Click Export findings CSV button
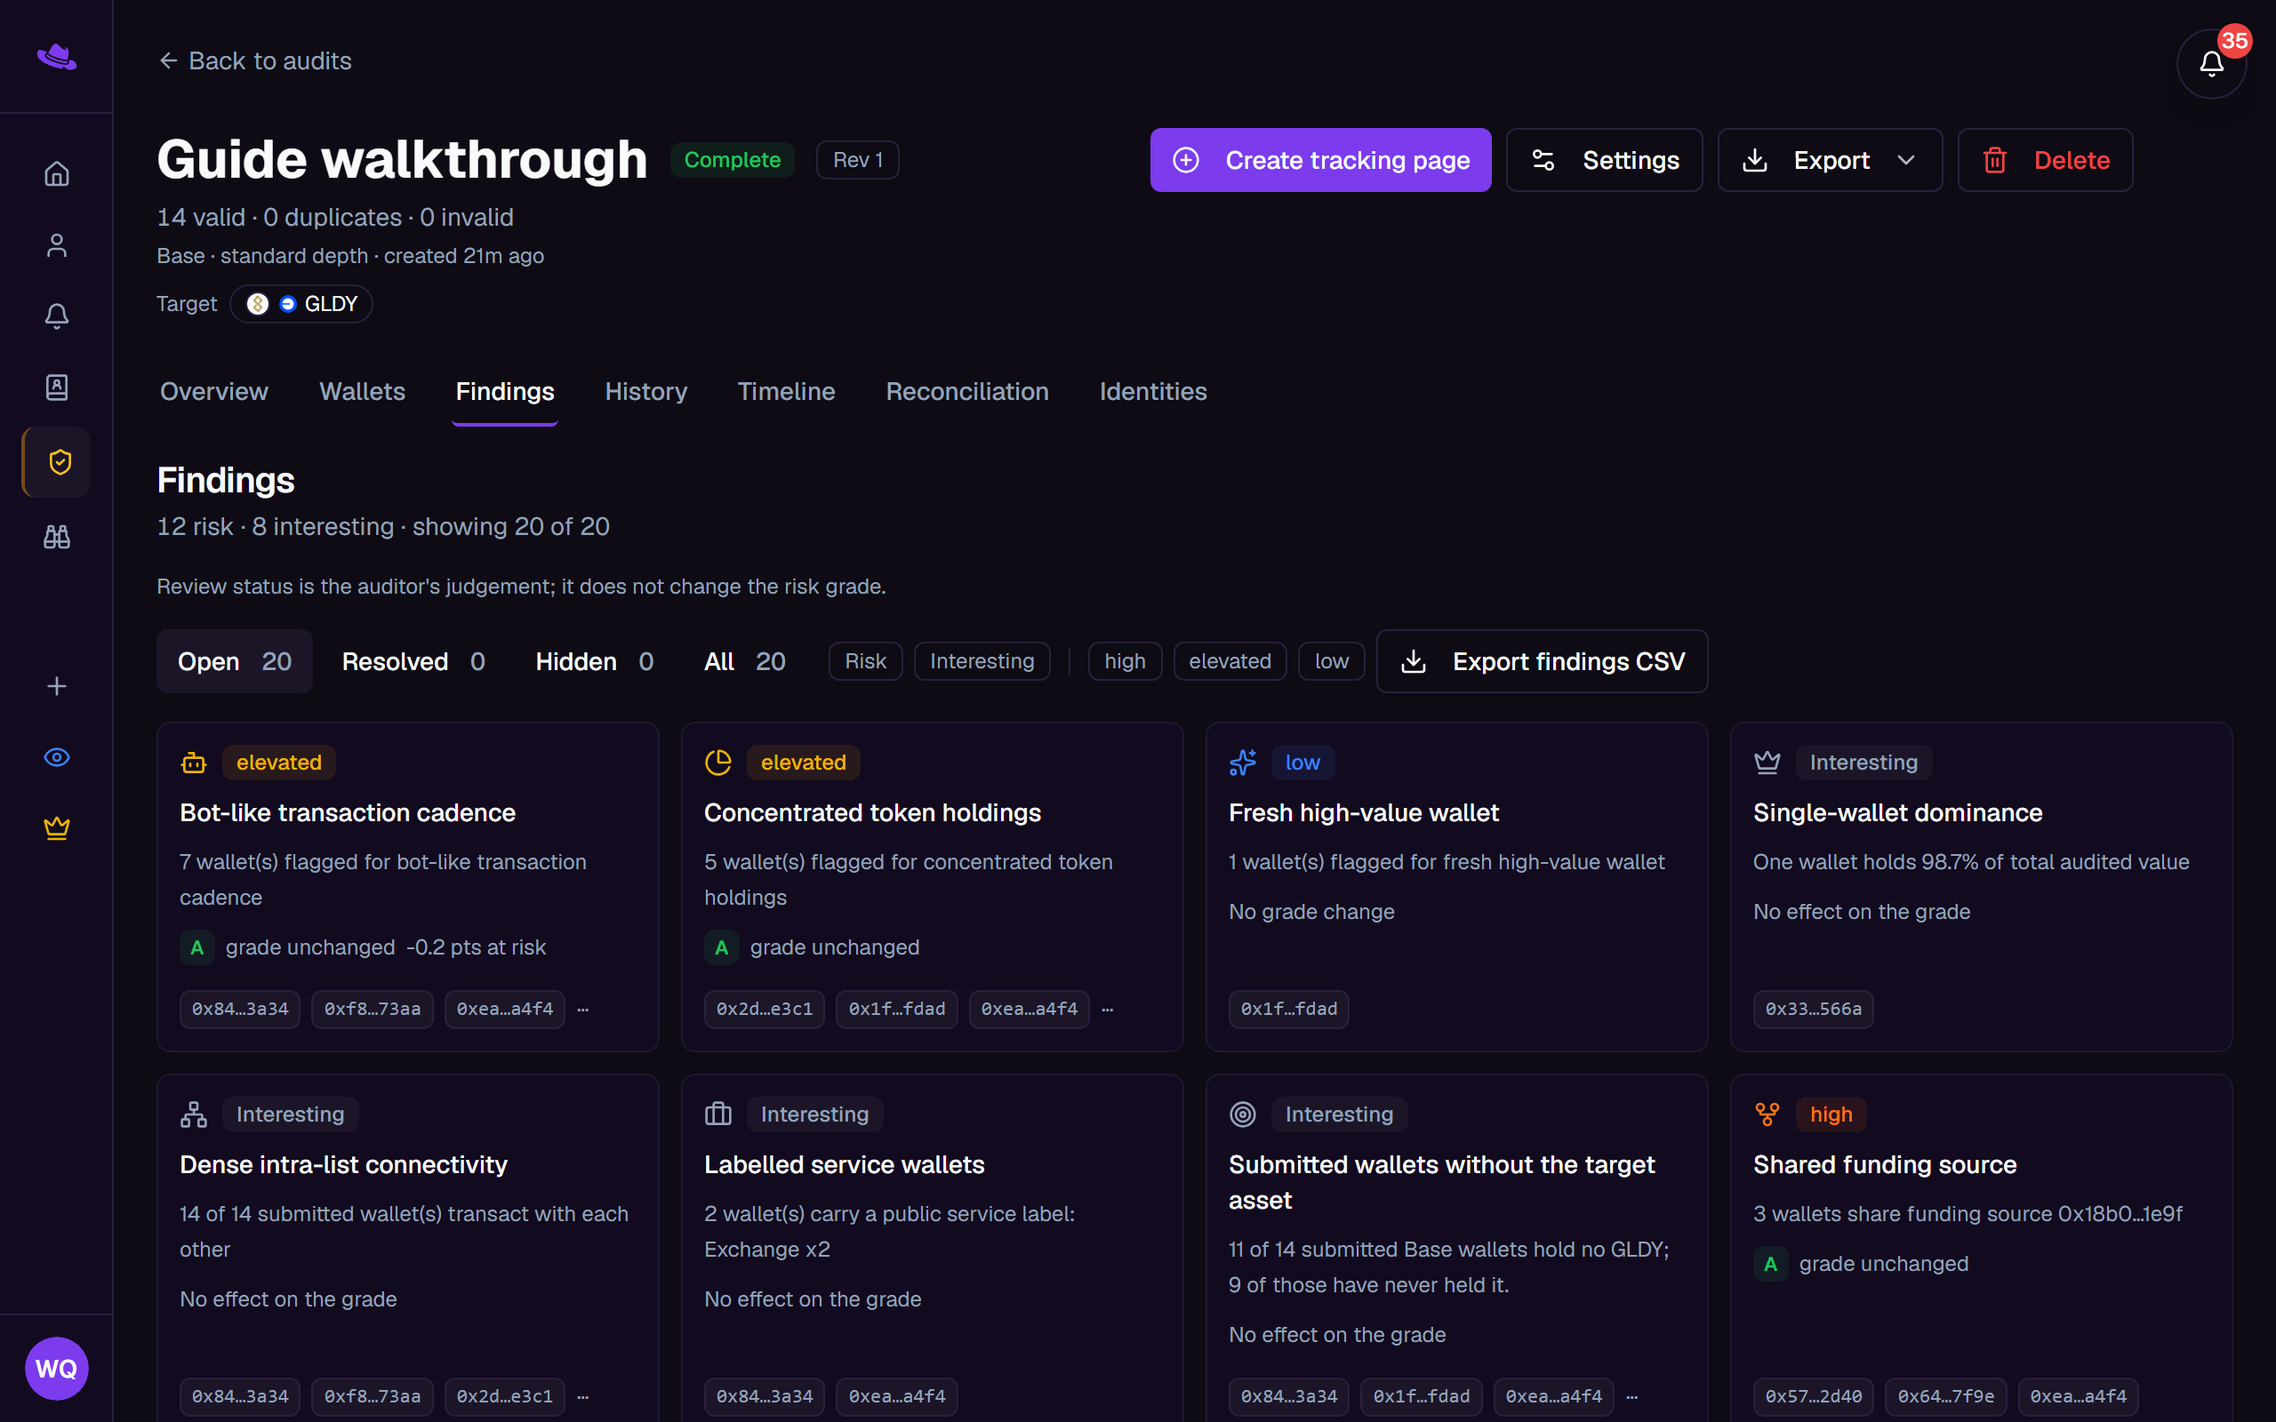The image size is (2276, 1422). (1542, 661)
